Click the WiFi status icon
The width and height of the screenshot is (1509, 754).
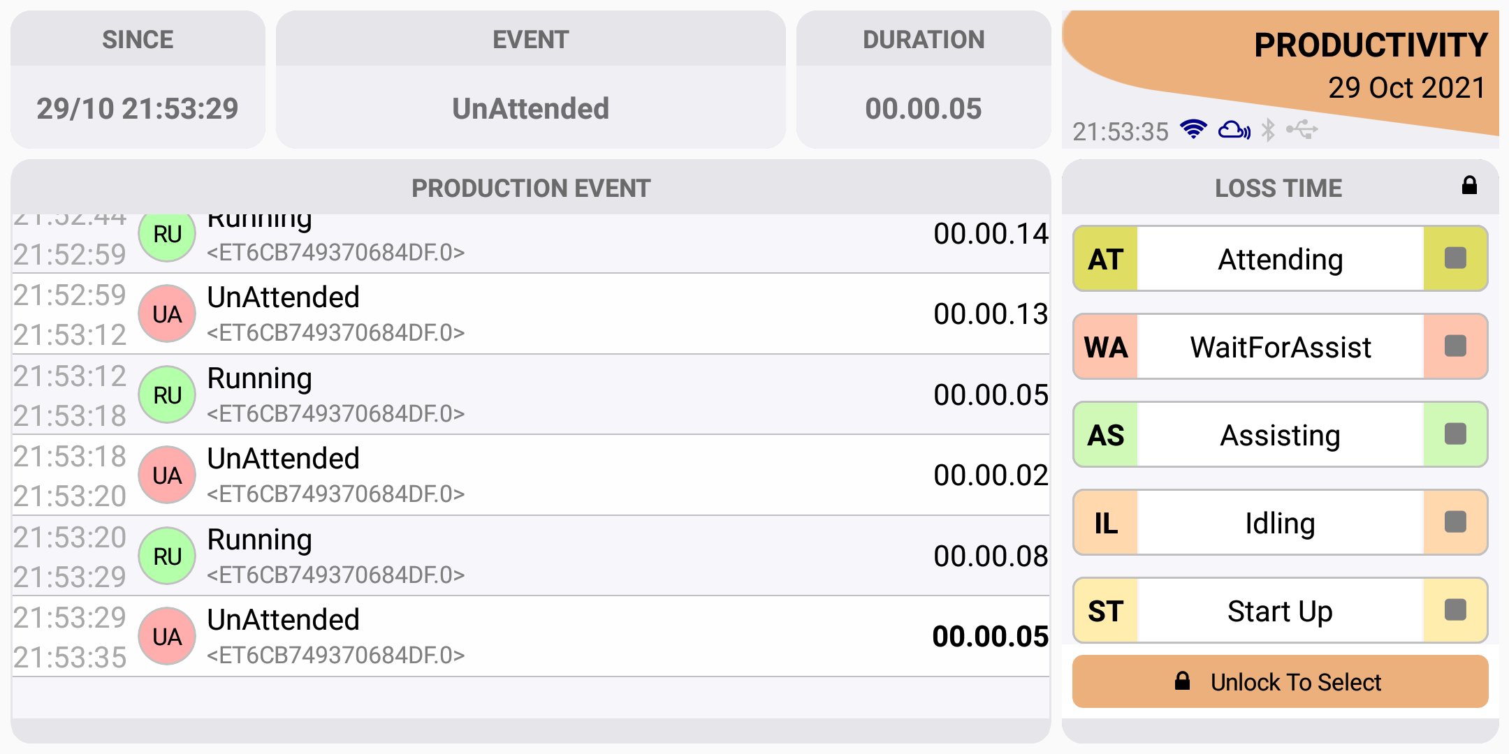pos(1193,130)
